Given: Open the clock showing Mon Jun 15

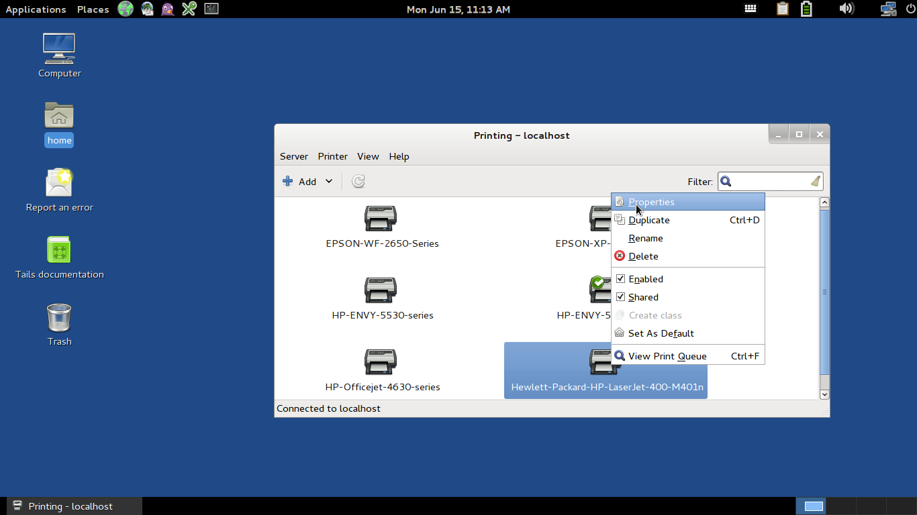Looking at the screenshot, I should point(458,9).
